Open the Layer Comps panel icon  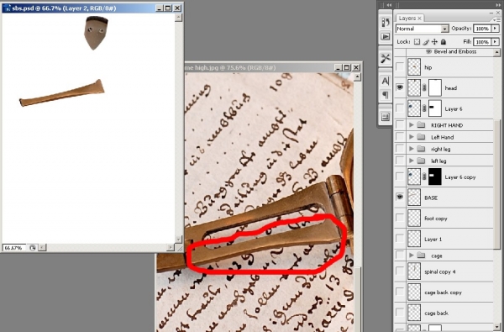(385, 117)
